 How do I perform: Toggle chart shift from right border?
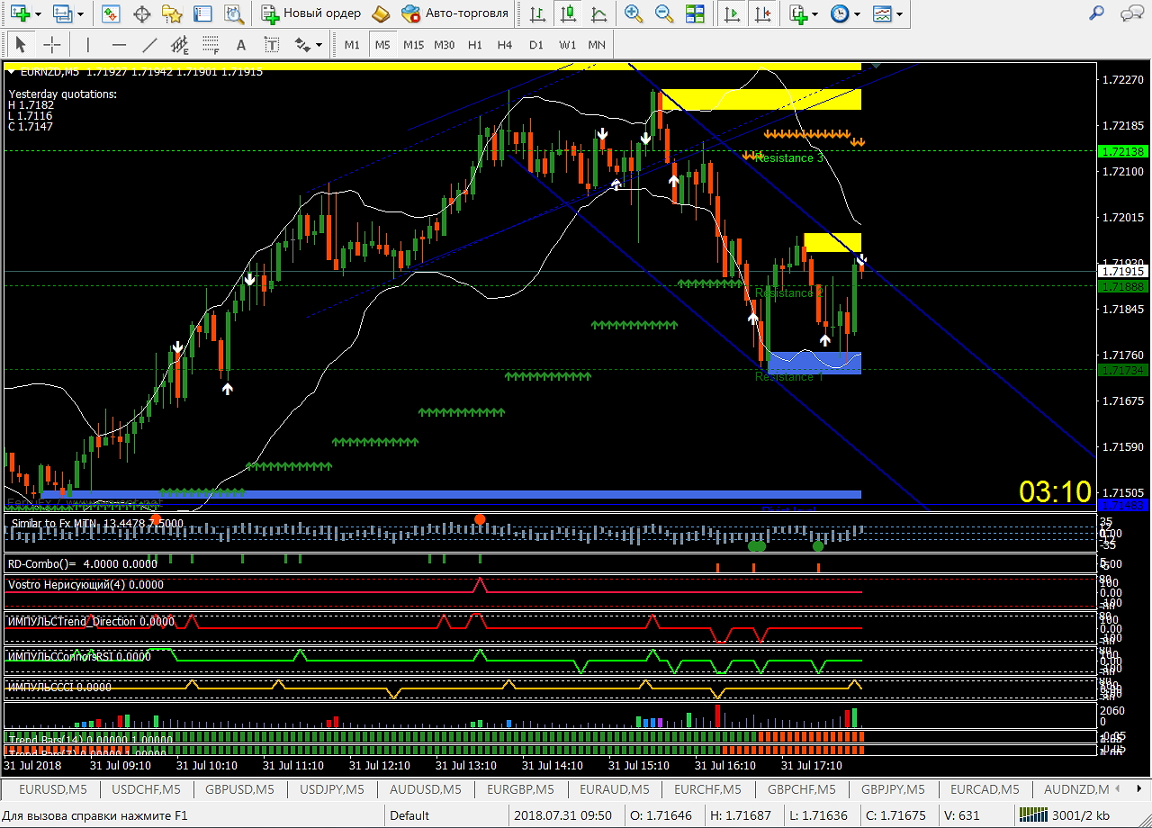(x=763, y=13)
